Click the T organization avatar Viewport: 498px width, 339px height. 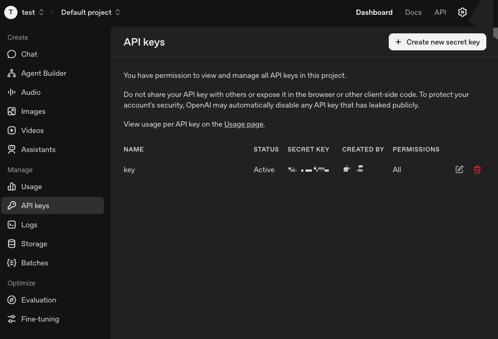tap(11, 12)
